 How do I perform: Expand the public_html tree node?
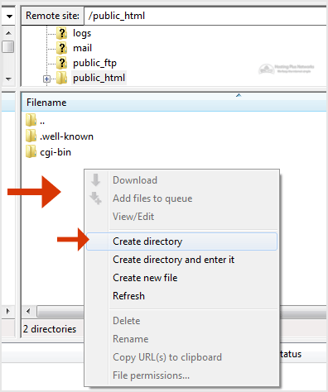tap(46, 79)
